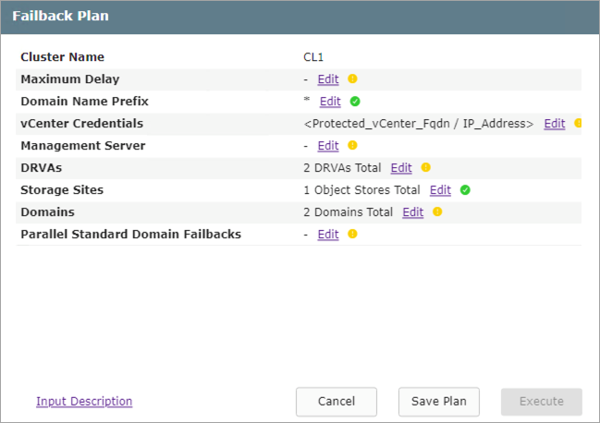Edit vCenter Credentials entry

(x=554, y=124)
